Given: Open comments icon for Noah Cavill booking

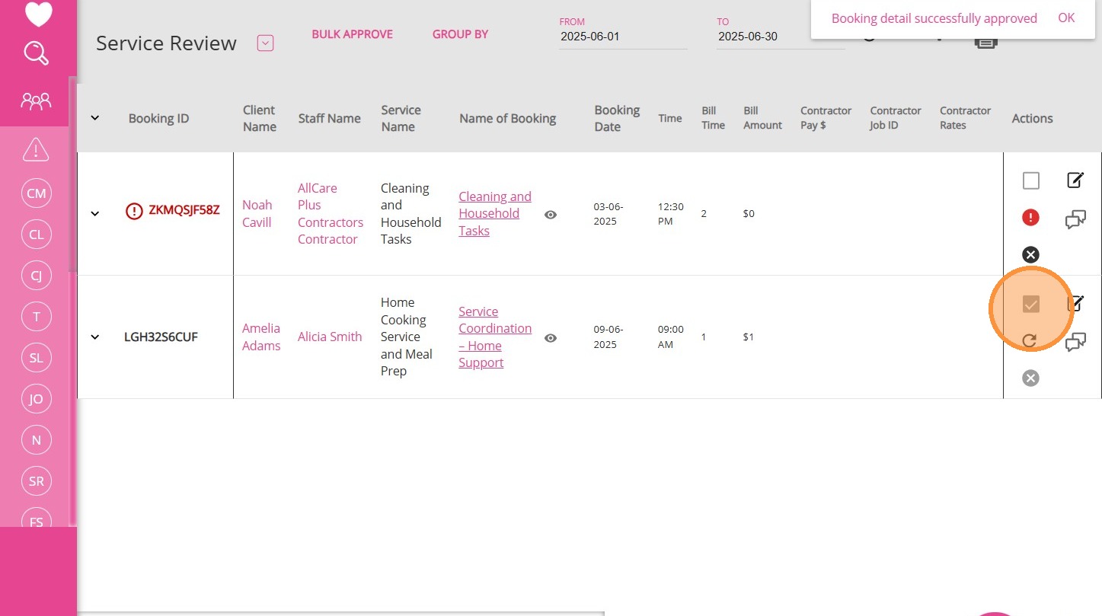Looking at the screenshot, I should (x=1075, y=220).
